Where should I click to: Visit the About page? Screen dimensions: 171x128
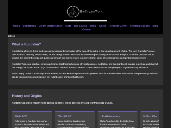[103, 26]
